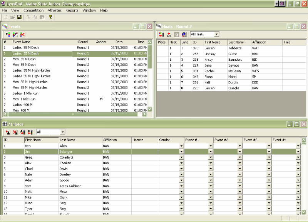This screenshot has height=222, width=308.
Task: Open the Open file folder icon
Action: pos(12,17)
